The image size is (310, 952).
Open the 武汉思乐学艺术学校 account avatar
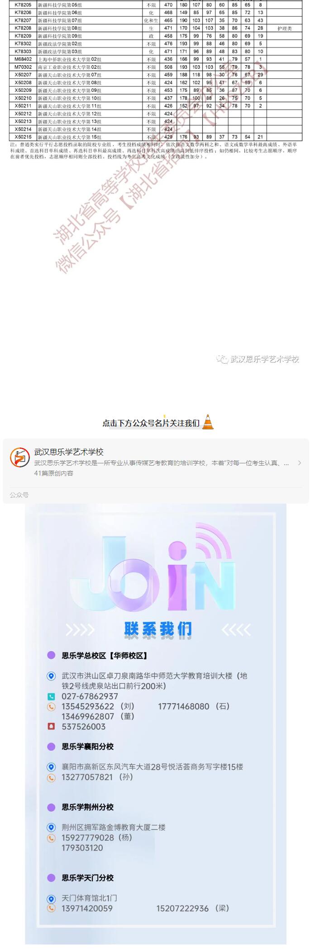tap(20, 457)
